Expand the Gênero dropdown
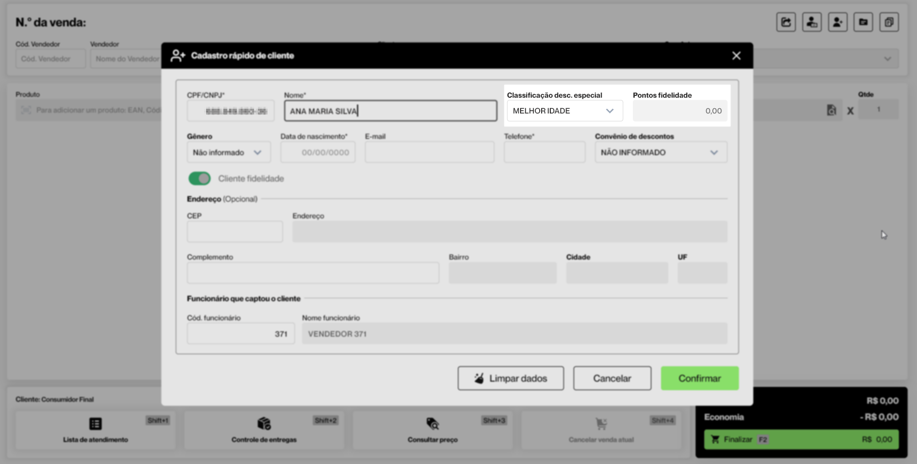917x464 pixels. [x=228, y=153]
